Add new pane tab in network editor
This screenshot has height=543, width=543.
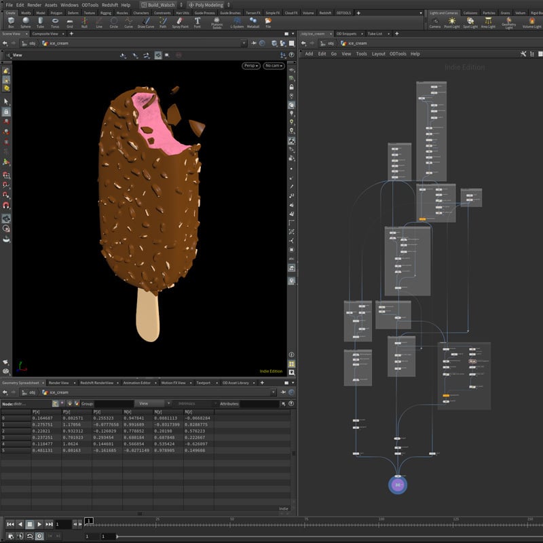(397, 33)
